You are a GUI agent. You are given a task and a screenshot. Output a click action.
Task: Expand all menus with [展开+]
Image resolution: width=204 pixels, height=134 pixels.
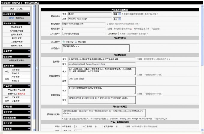pyautogui.click(x=13, y=9)
